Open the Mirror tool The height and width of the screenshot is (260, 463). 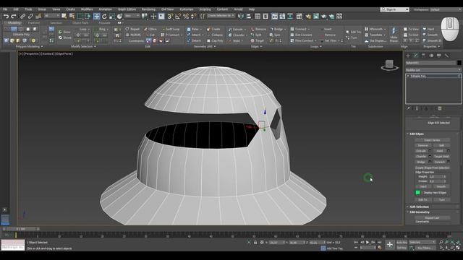pyautogui.click(x=241, y=16)
